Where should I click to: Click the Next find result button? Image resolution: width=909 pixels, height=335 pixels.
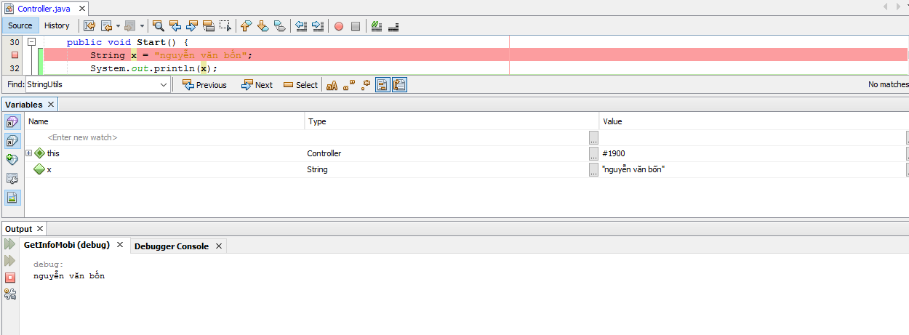(257, 85)
